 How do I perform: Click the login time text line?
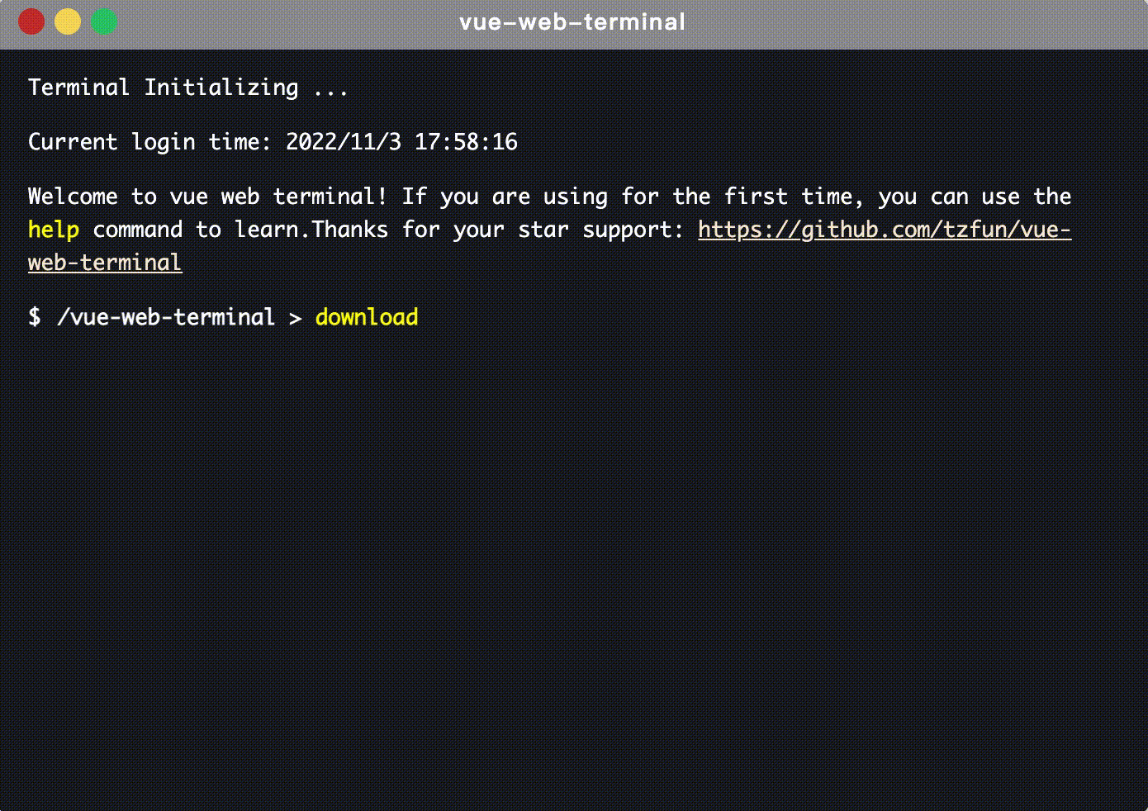tap(273, 141)
